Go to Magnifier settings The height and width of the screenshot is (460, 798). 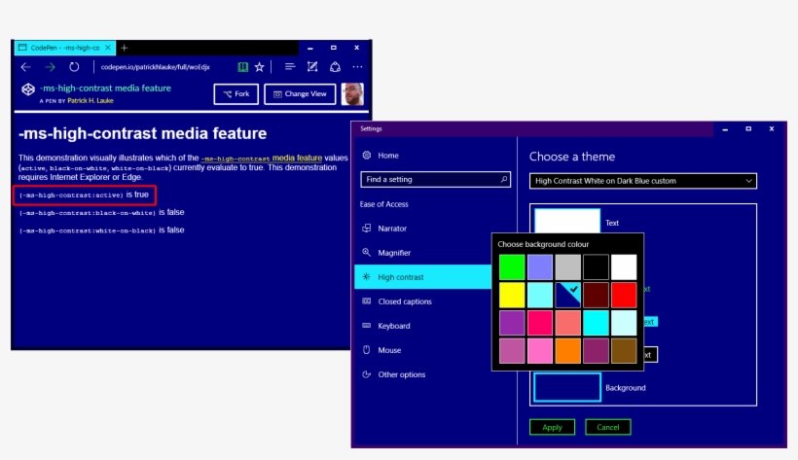point(394,253)
